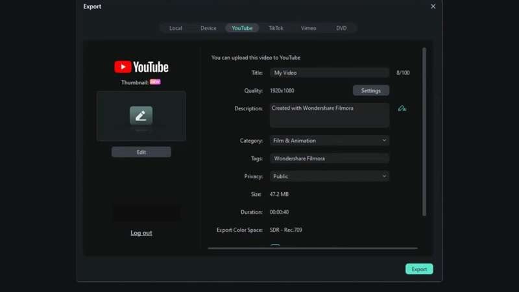Select the YouTube tab
The width and height of the screenshot is (519, 292).
[242, 28]
